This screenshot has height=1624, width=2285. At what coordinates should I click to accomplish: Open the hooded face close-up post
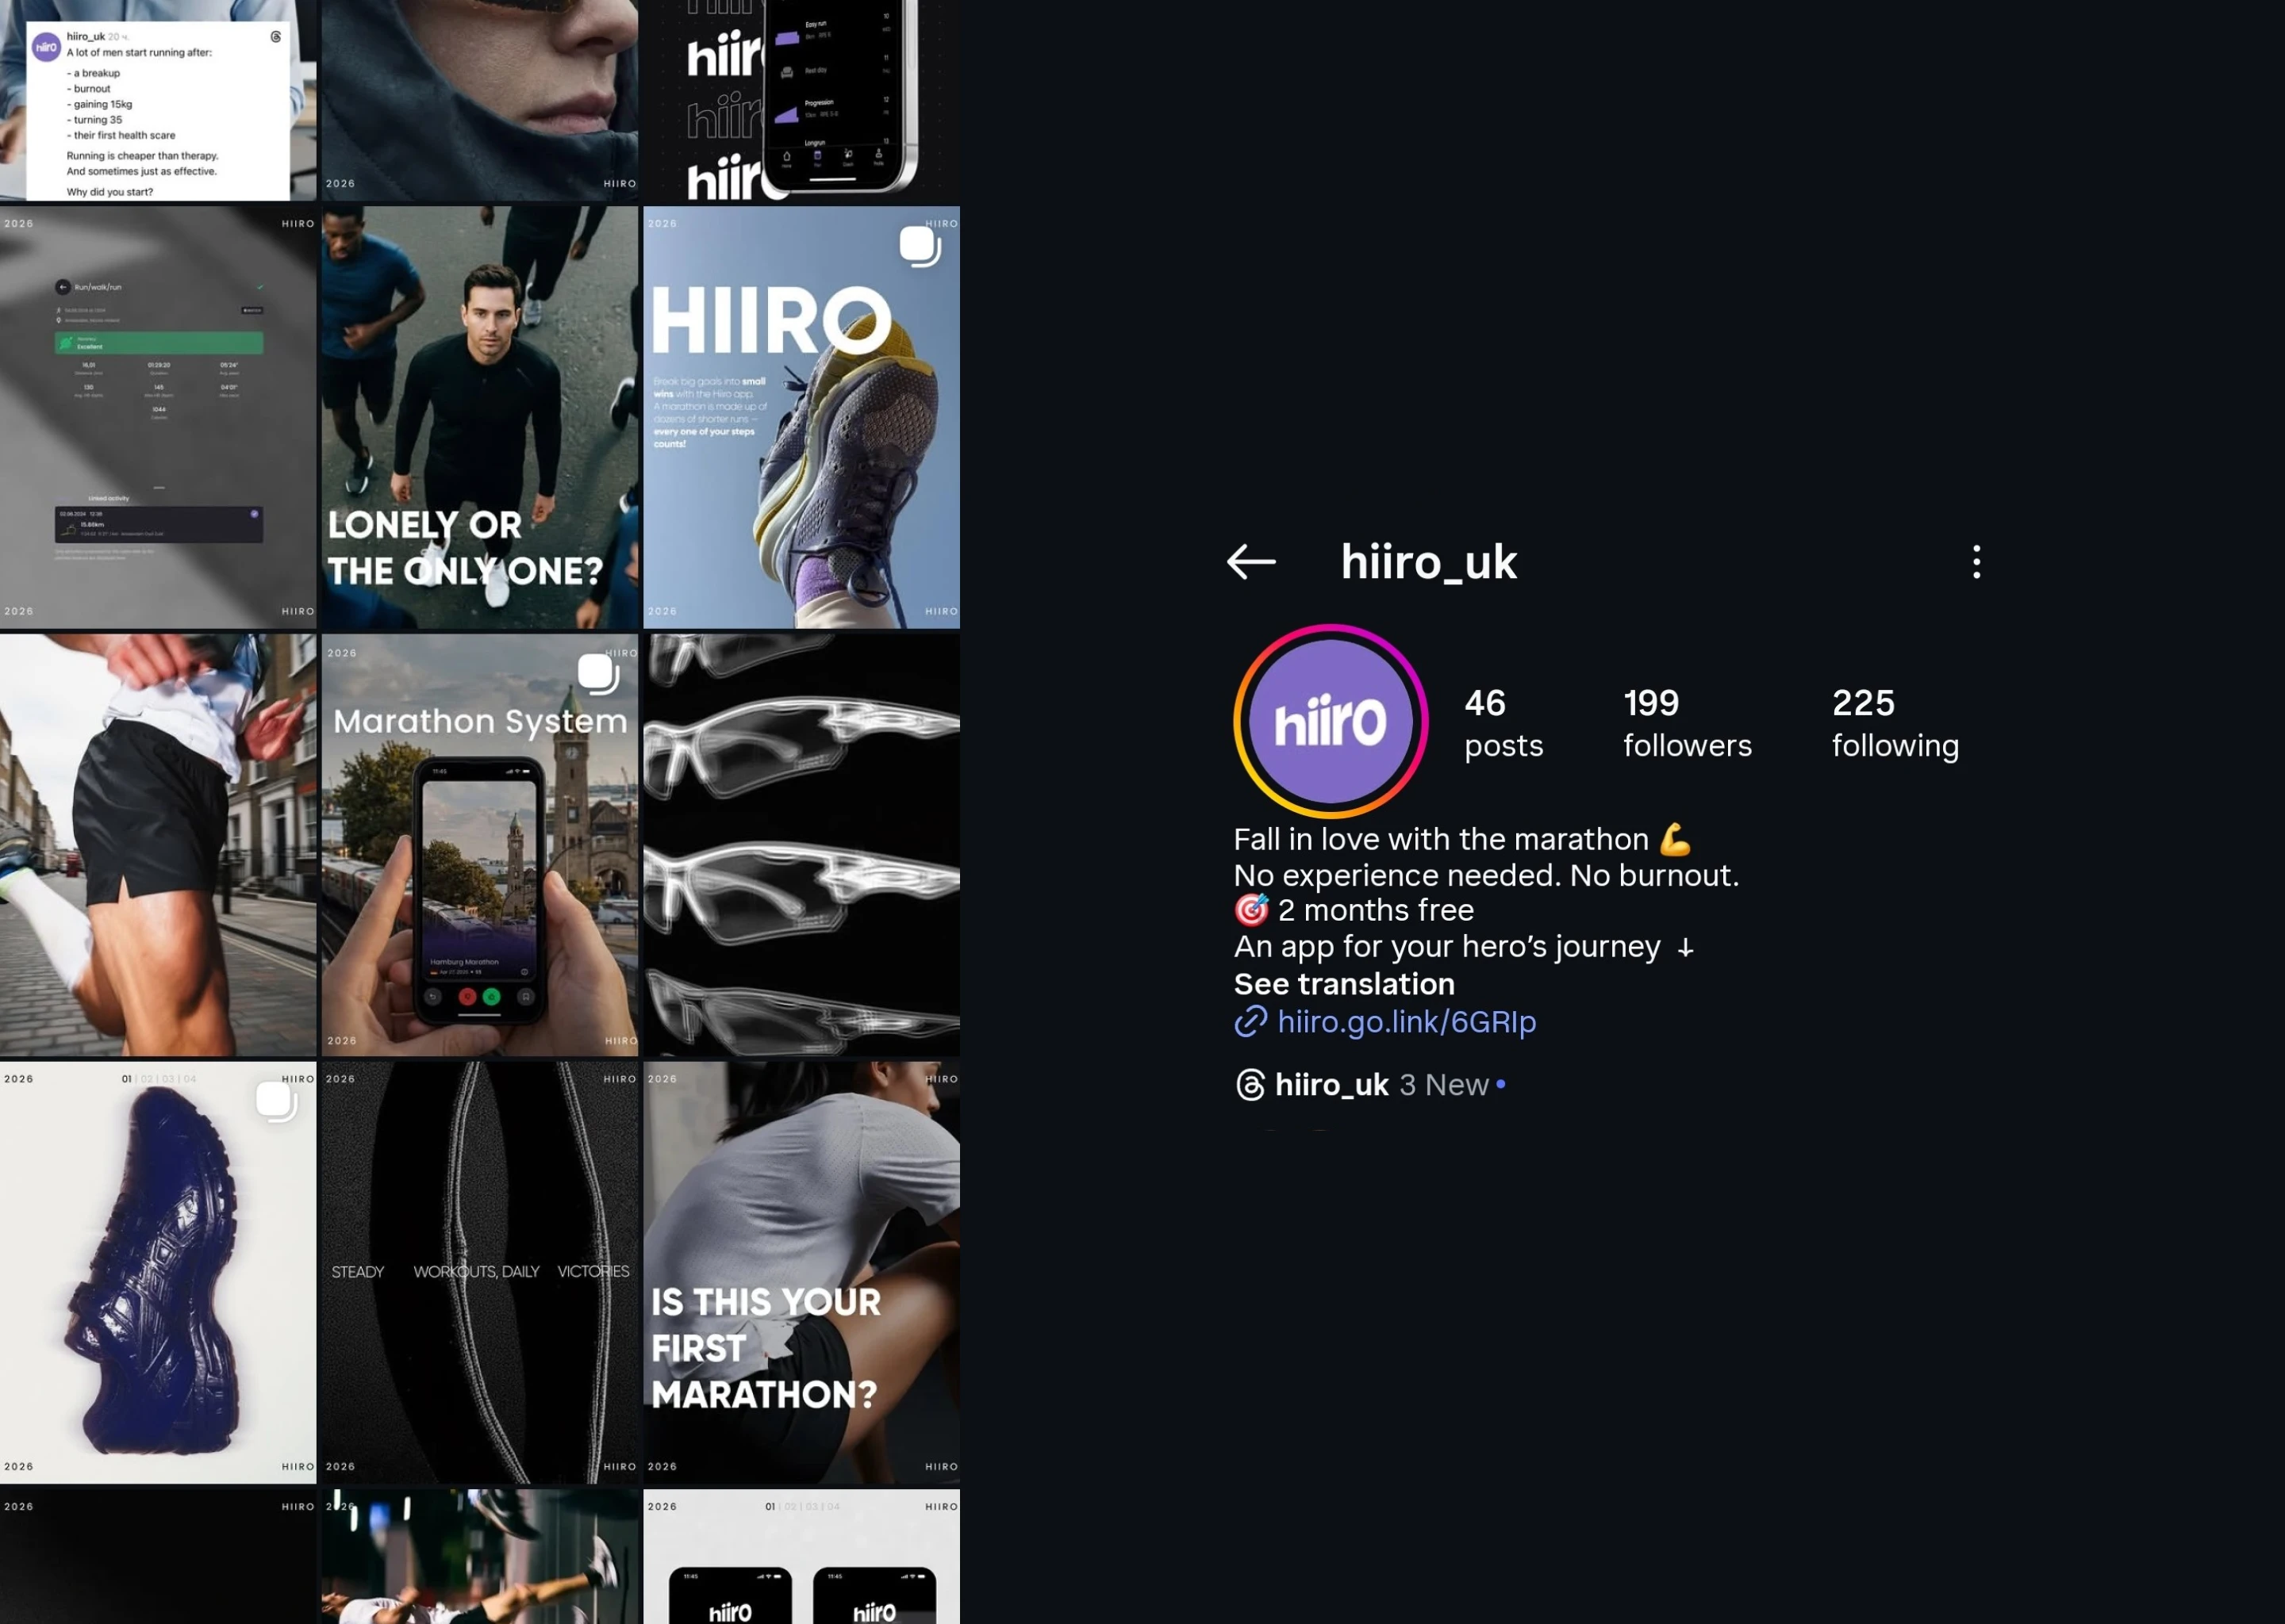(x=480, y=100)
